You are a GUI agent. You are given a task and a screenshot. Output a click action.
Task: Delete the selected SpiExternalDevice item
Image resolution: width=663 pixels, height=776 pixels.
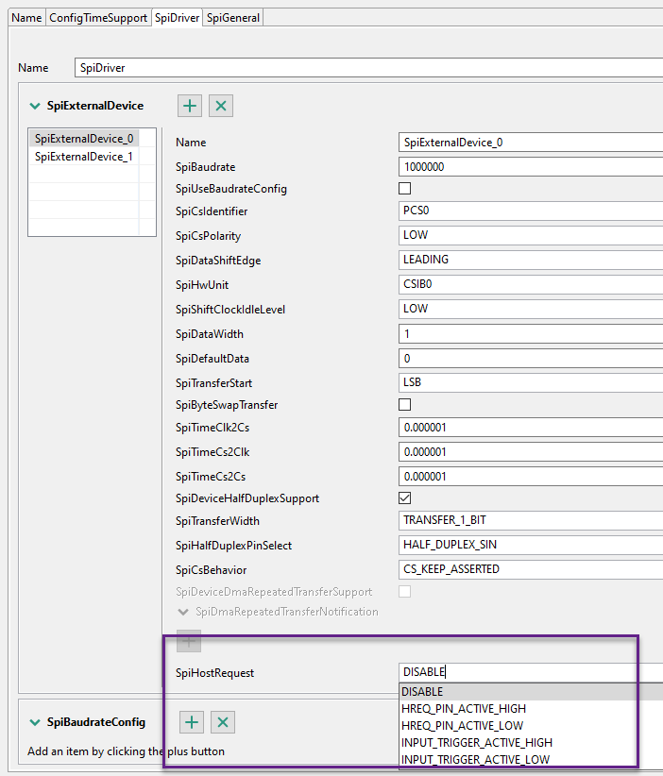tap(221, 106)
